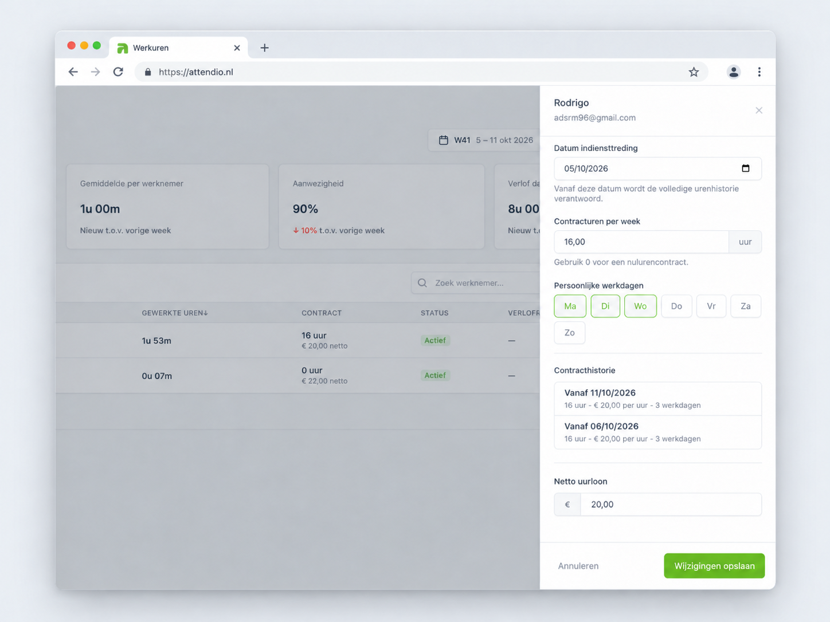Click the Status column header
The height and width of the screenshot is (622, 830).
point(434,313)
